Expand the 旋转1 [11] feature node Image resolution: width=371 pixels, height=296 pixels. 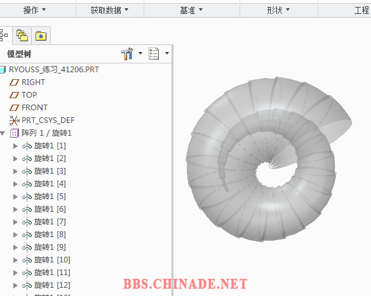(x=15, y=273)
